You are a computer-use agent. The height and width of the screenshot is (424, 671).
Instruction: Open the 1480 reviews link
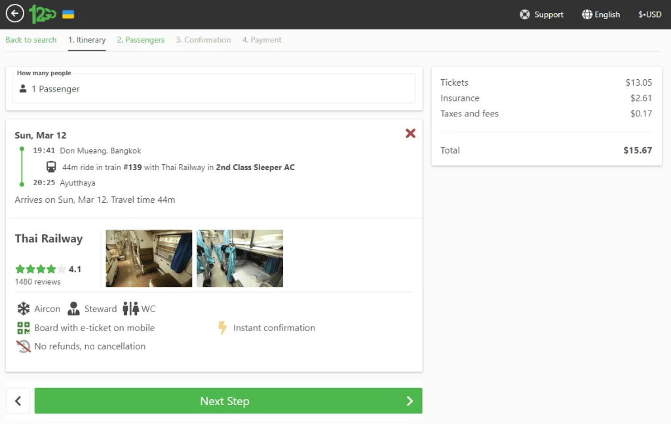pos(37,281)
